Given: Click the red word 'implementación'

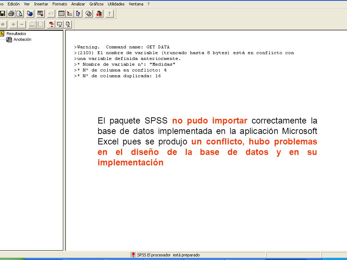Looking at the screenshot, I should pyautogui.click(x=130, y=162).
